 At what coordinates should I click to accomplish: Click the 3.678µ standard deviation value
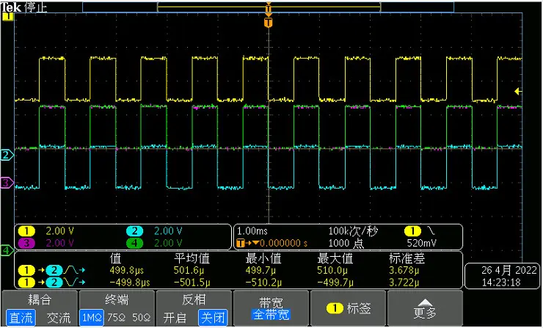pyautogui.click(x=404, y=270)
